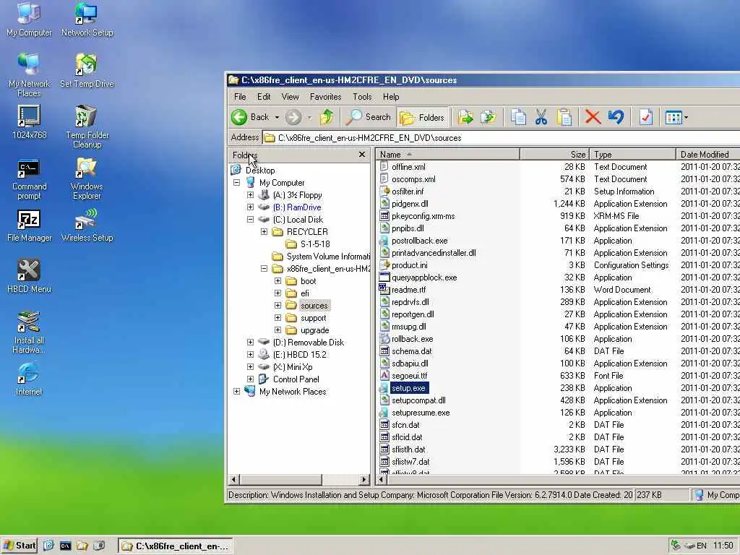Select the readme.rtf file icon
The width and height of the screenshot is (740, 555).
[384, 289]
